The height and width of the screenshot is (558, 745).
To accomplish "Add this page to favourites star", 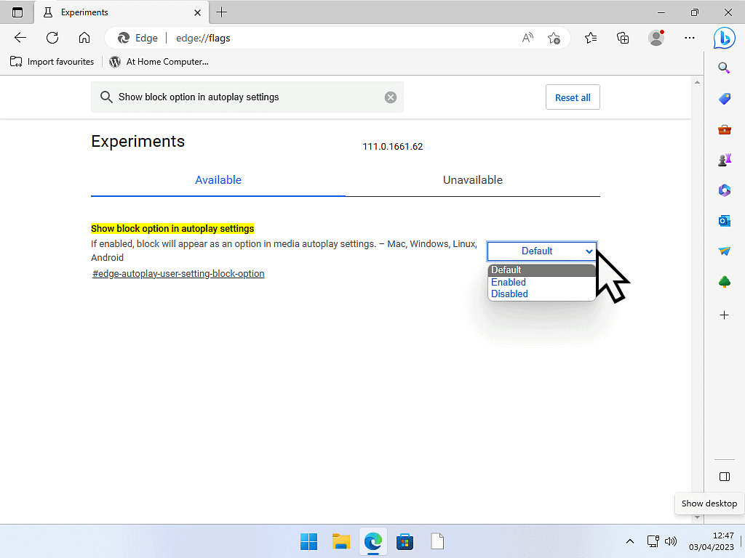I will coord(554,38).
